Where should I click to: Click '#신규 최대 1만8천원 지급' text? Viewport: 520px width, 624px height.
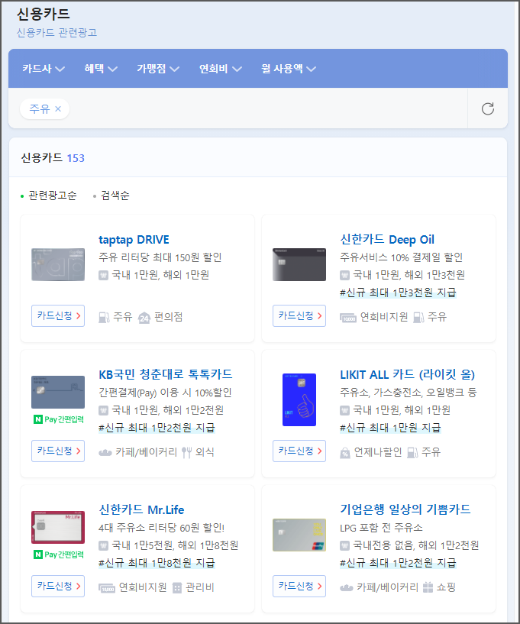tap(157, 563)
